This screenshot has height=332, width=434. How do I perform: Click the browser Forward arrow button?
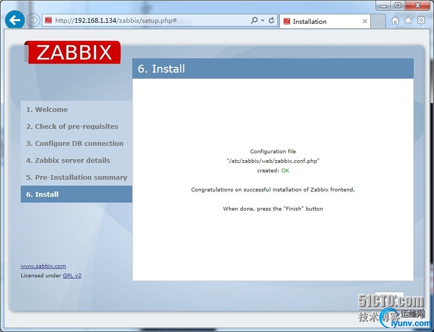click(x=33, y=21)
